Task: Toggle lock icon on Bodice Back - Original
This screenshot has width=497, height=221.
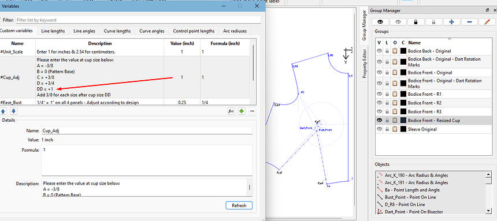Action: 387,51
